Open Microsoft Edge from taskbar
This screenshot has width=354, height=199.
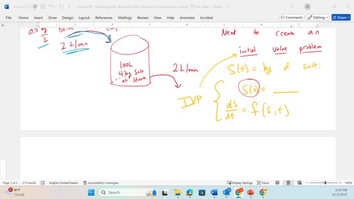pos(189,192)
